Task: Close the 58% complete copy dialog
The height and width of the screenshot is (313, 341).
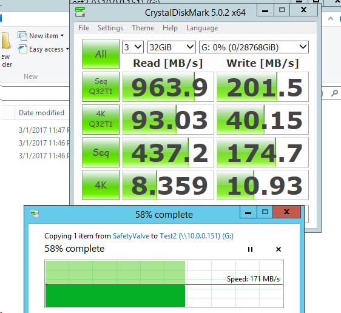Action: coord(287,212)
